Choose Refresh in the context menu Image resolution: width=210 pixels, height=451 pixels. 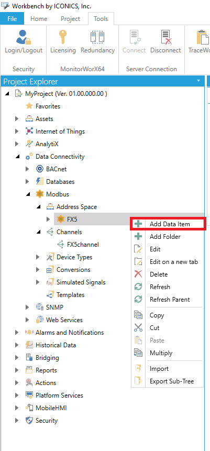coord(168,287)
